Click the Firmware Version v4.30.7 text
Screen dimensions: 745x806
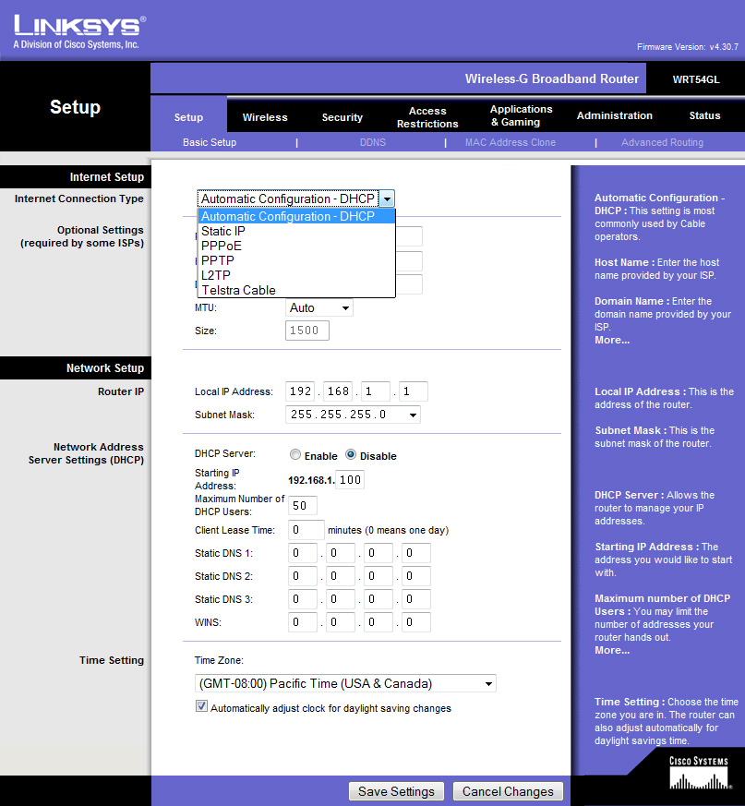[688, 47]
